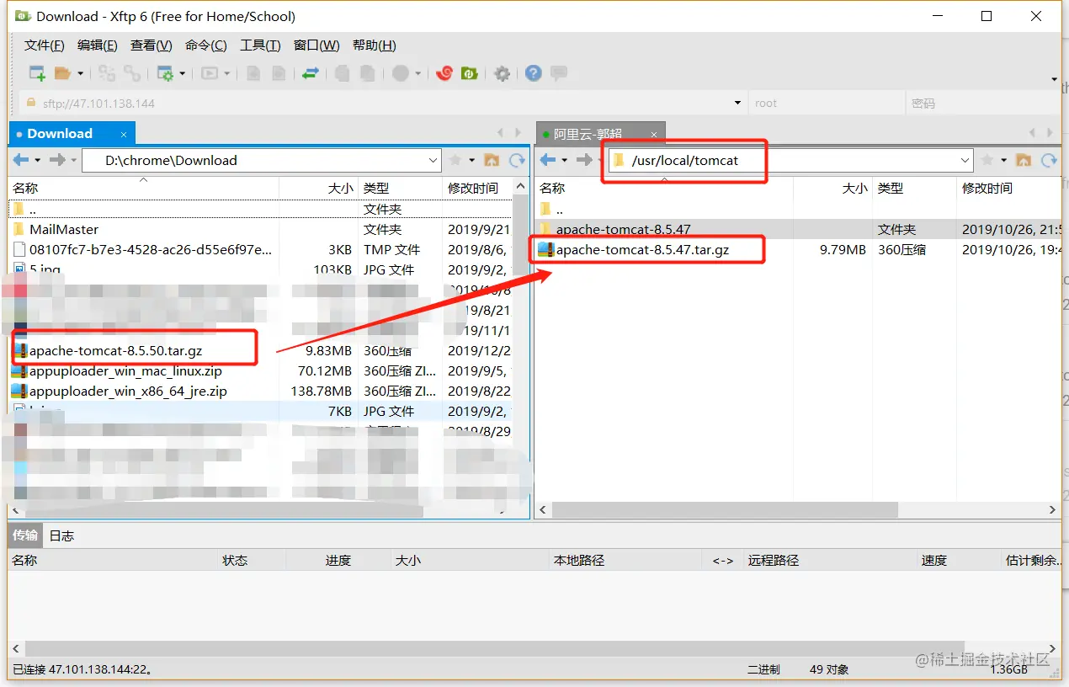The width and height of the screenshot is (1069, 687).
Task: Close the Download tab
Action: pos(124,134)
